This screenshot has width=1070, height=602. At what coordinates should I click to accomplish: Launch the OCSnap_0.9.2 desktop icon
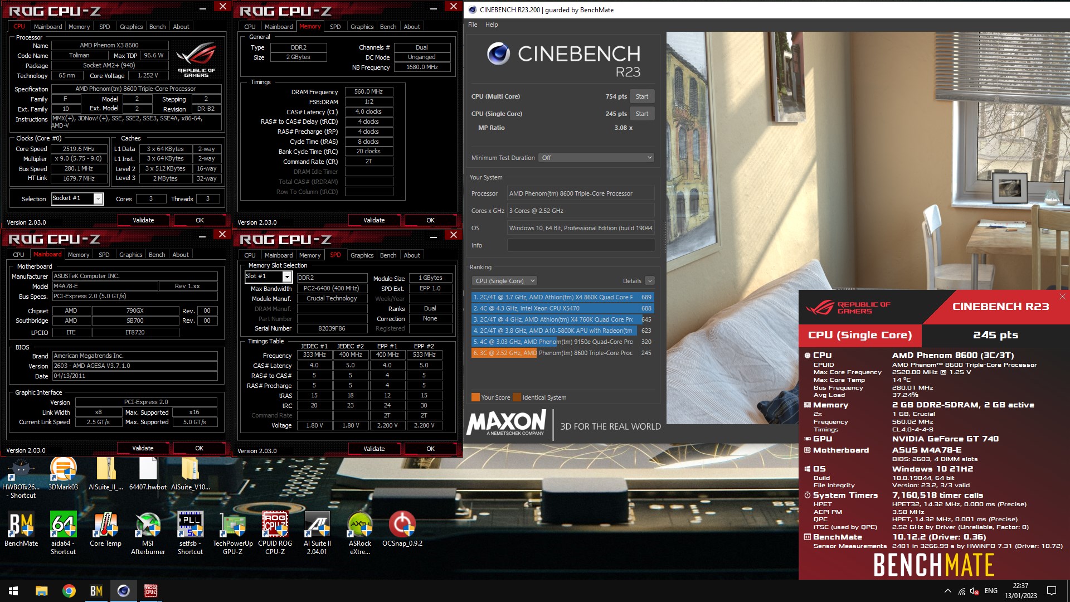[402, 530]
